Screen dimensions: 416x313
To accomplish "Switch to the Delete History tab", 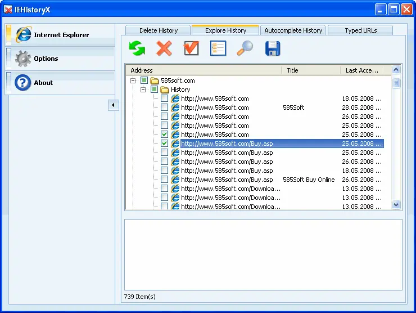I will tap(159, 30).
